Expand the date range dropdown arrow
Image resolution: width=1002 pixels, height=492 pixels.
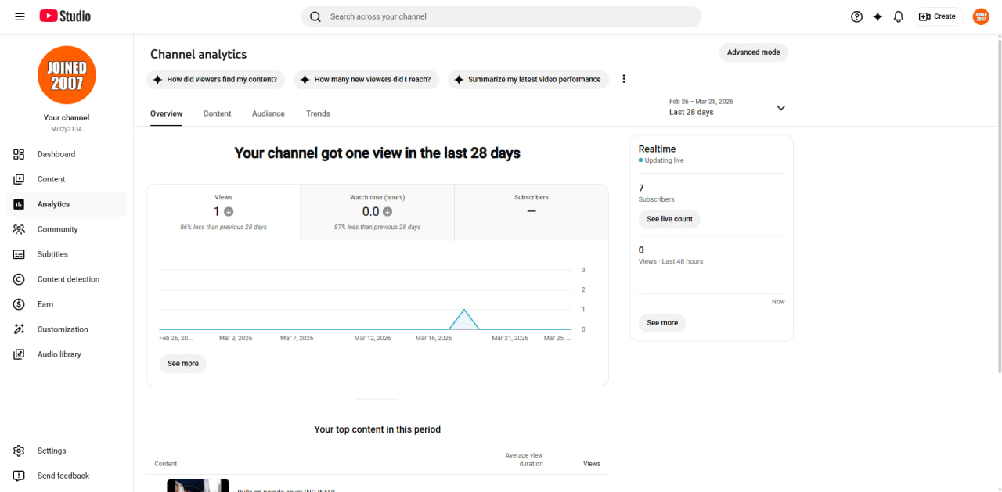[780, 108]
